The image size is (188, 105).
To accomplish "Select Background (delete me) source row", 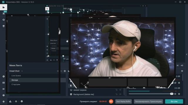I will point(96,94).
